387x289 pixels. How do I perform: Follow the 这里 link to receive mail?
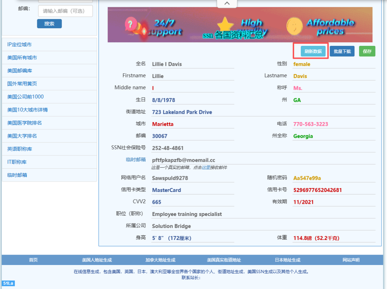click(x=205, y=167)
